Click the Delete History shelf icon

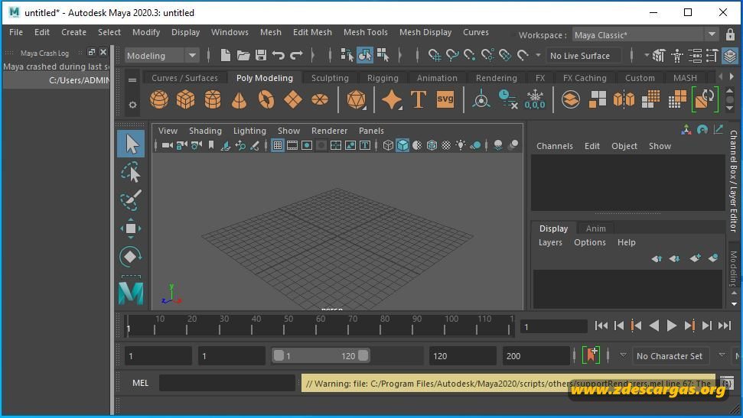(508, 99)
